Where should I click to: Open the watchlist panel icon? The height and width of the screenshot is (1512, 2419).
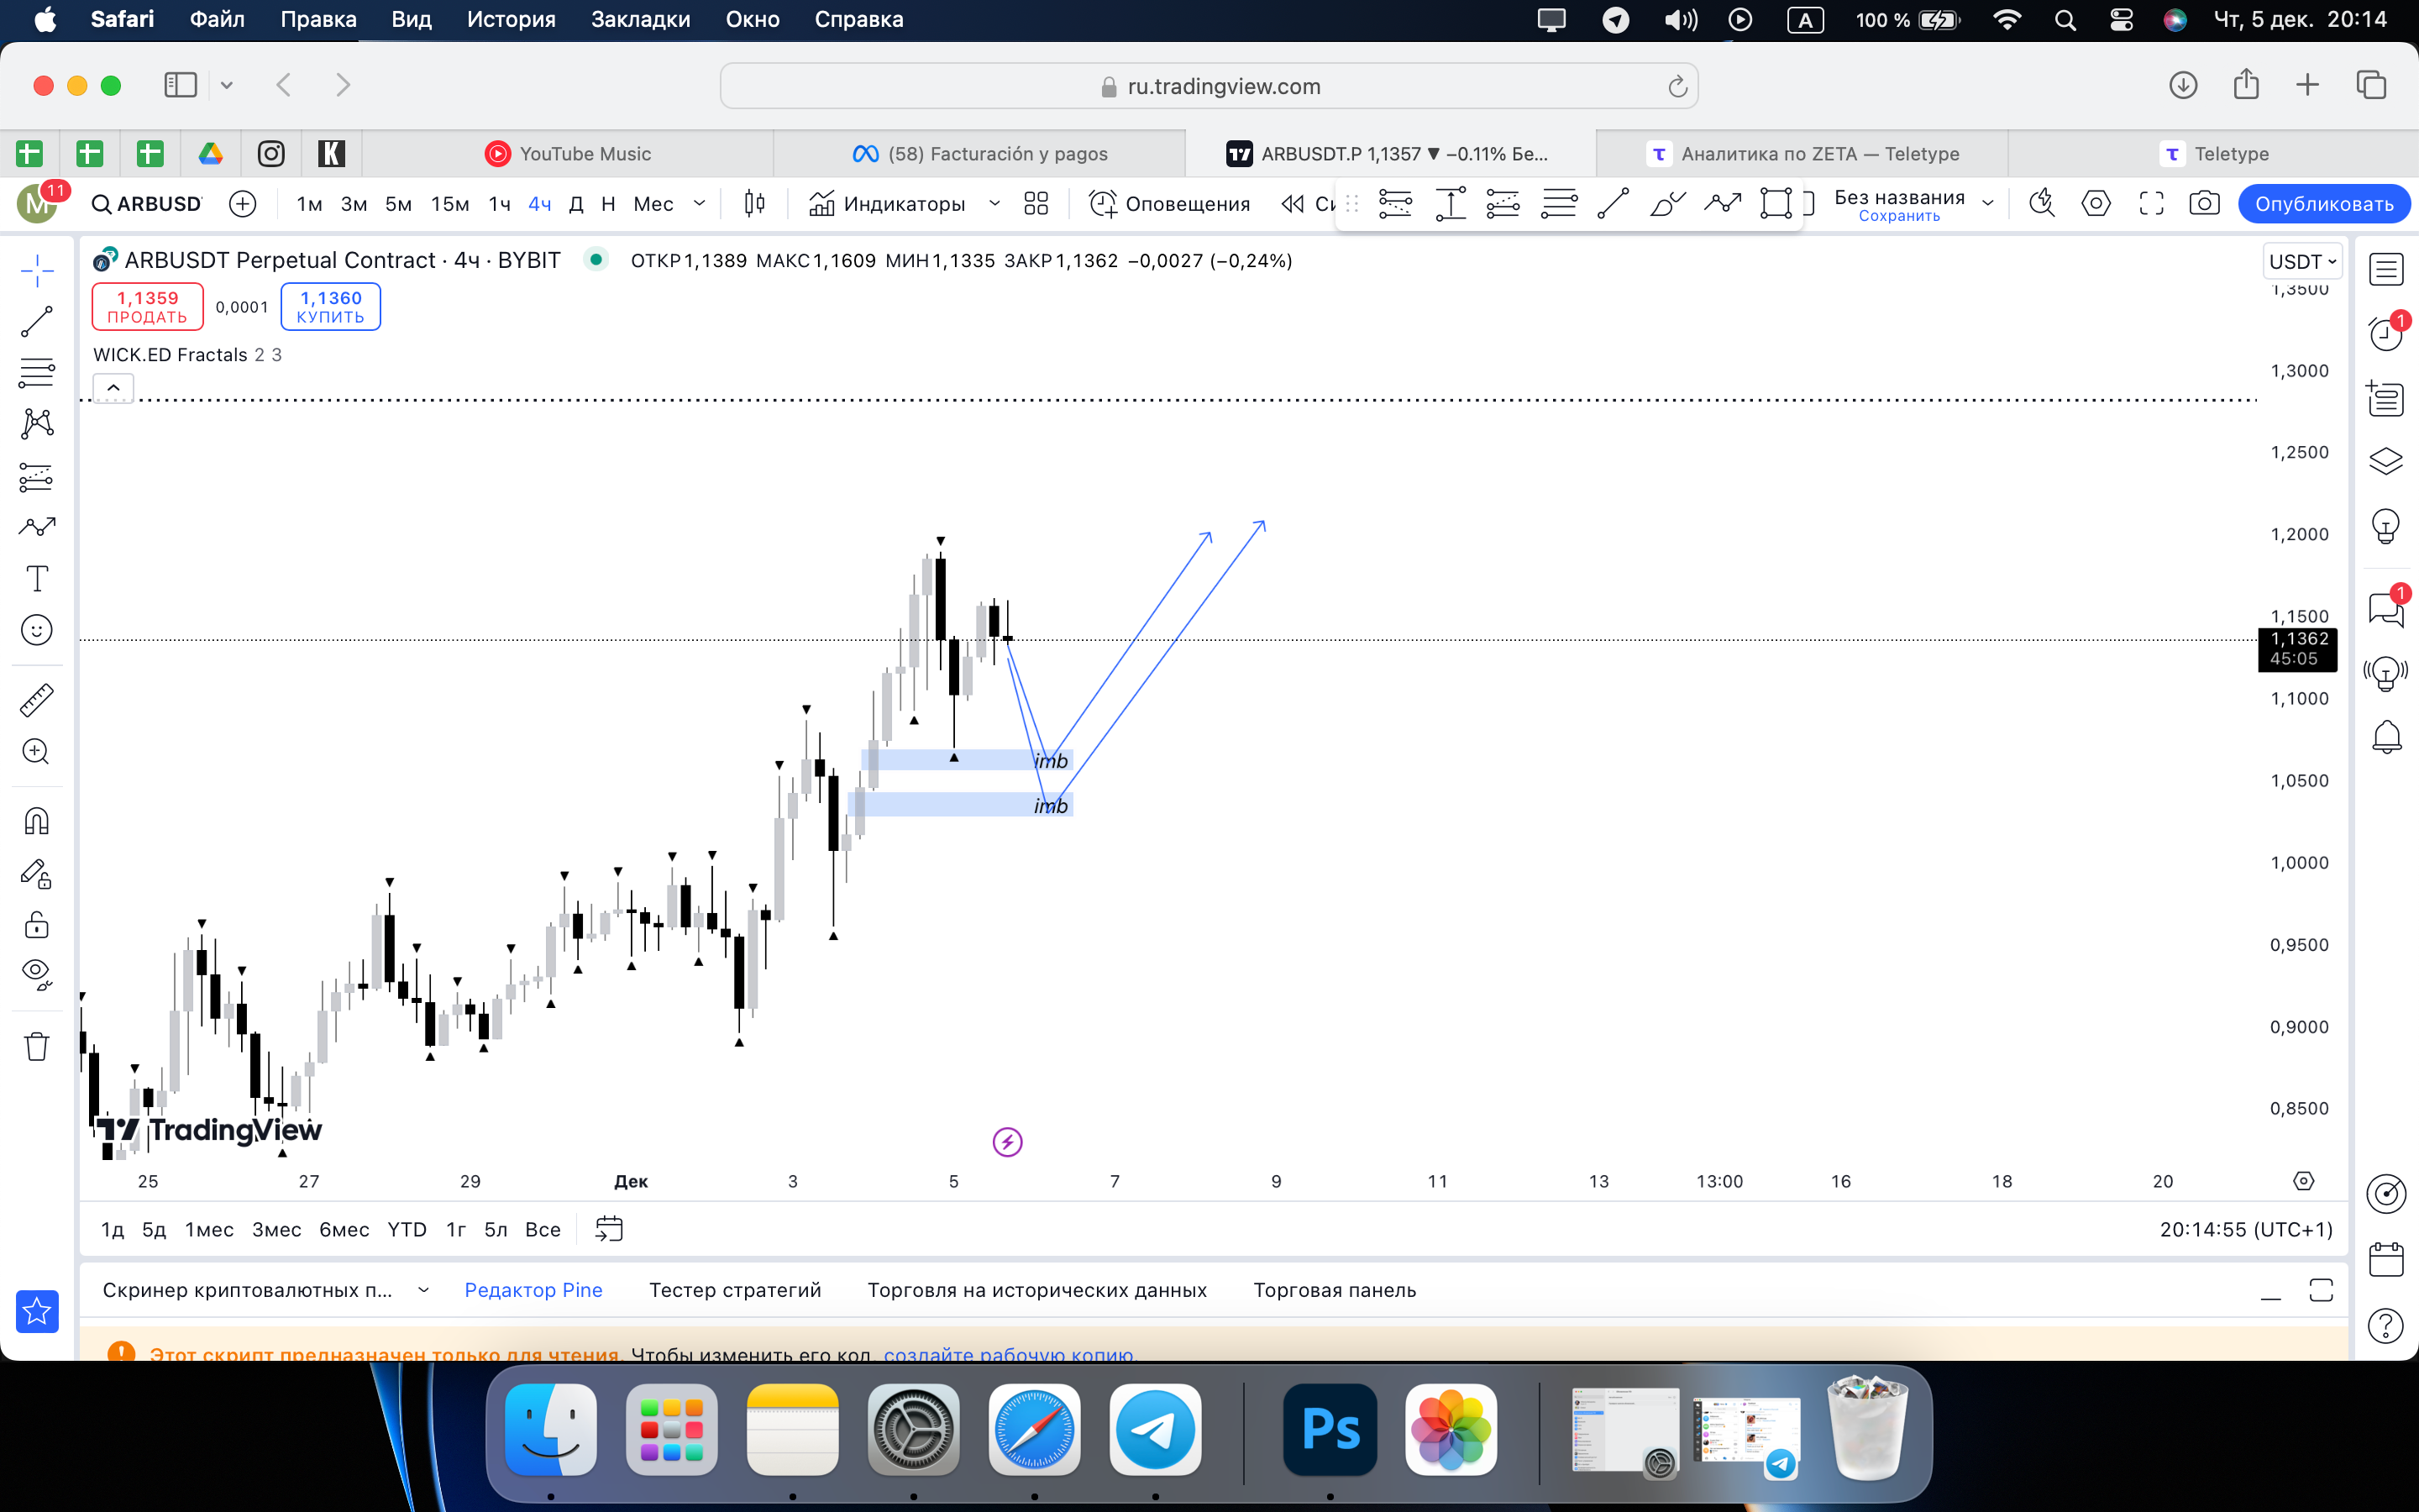pyautogui.click(x=2386, y=269)
